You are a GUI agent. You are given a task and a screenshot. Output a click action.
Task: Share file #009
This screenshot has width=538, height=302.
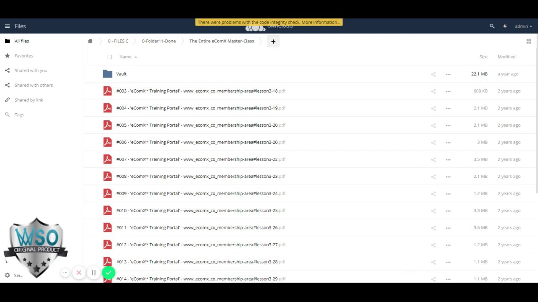tap(433, 194)
